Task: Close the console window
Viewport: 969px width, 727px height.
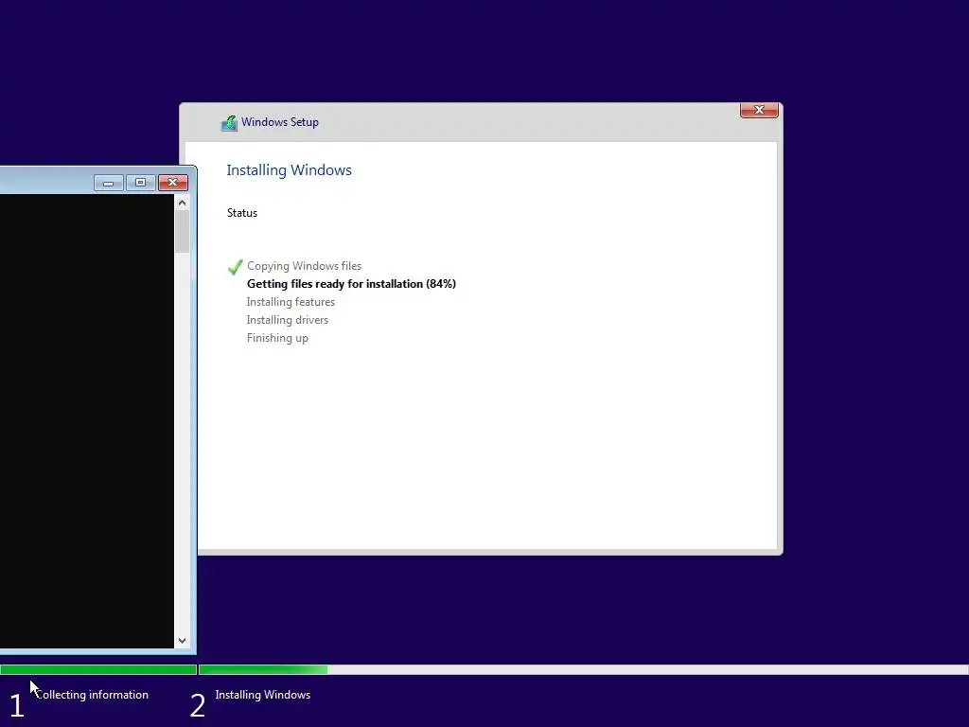Action: tap(172, 183)
